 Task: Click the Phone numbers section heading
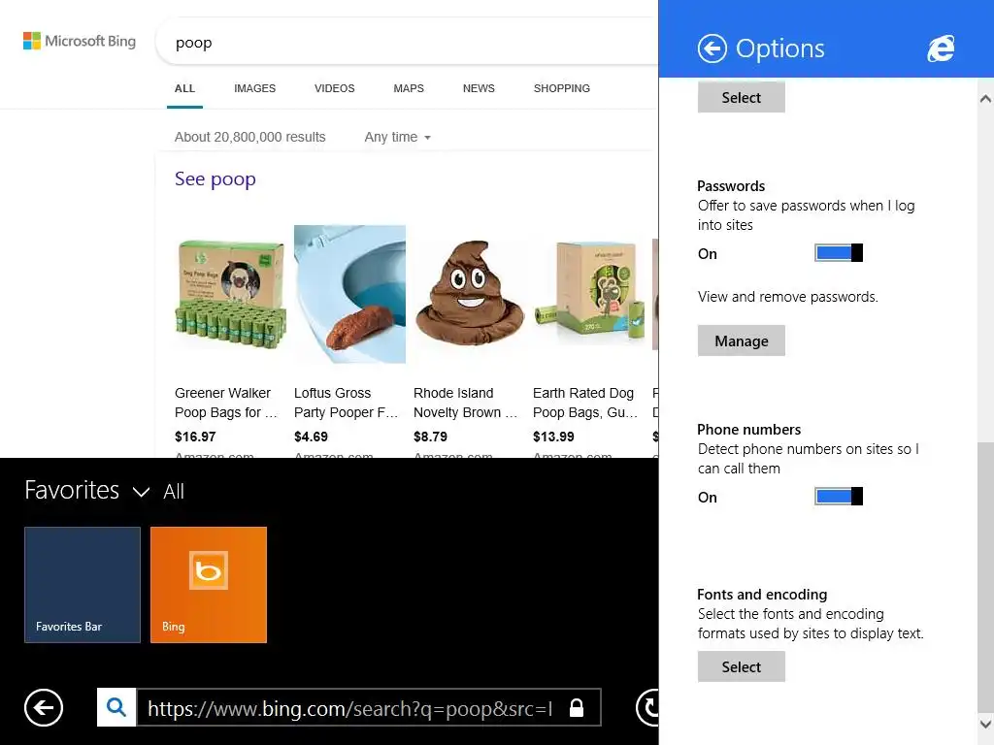(748, 430)
